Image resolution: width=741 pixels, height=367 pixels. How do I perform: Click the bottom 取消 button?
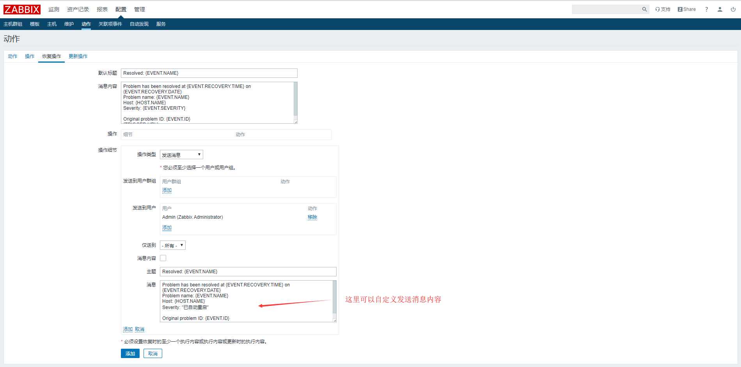point(153,353)
